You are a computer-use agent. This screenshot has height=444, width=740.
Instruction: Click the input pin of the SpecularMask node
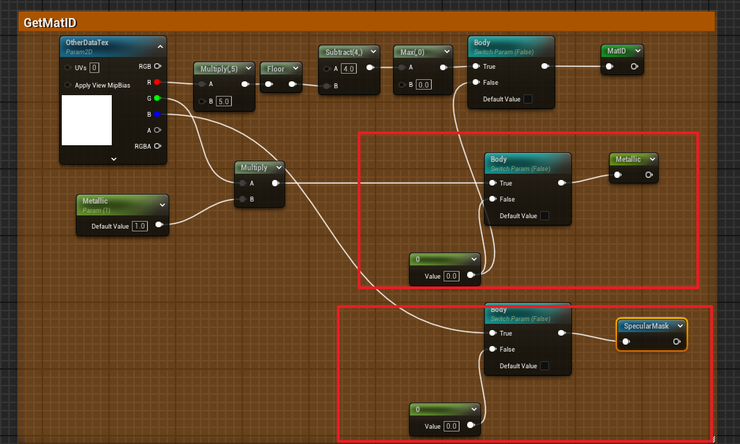pos(626,342)
